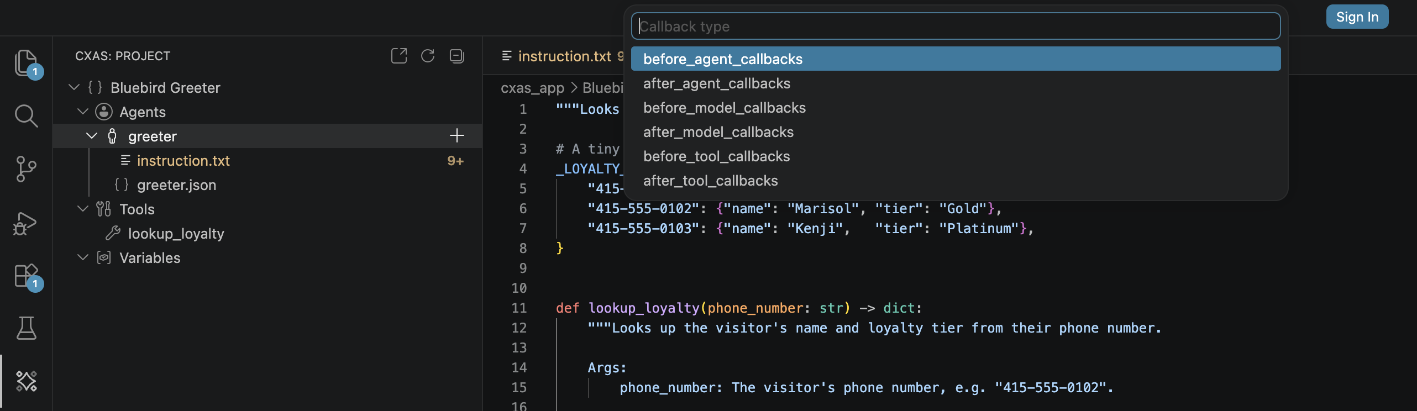Click cxas_app breadcrumb segment
This screenshot has width=1417, height=411.
pos(532,88)
